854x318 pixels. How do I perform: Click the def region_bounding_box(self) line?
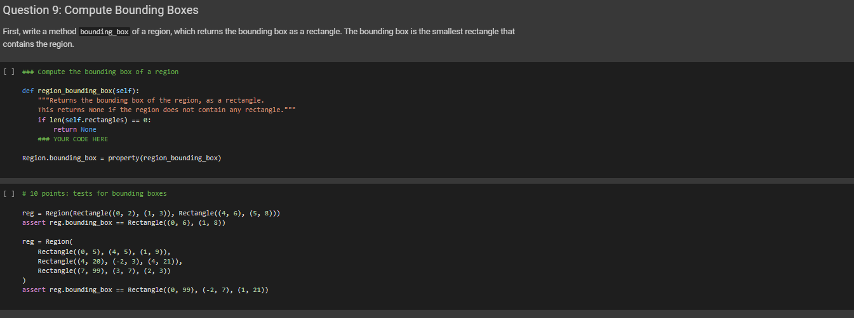coord(80,91)
